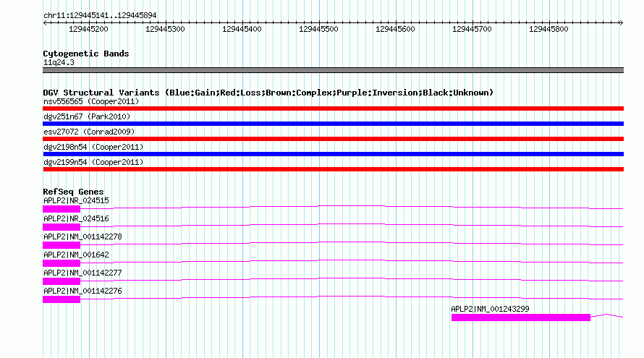
Task: Select the APLP2|NM_001142278 exon block
Action: (x=62, y=245)
